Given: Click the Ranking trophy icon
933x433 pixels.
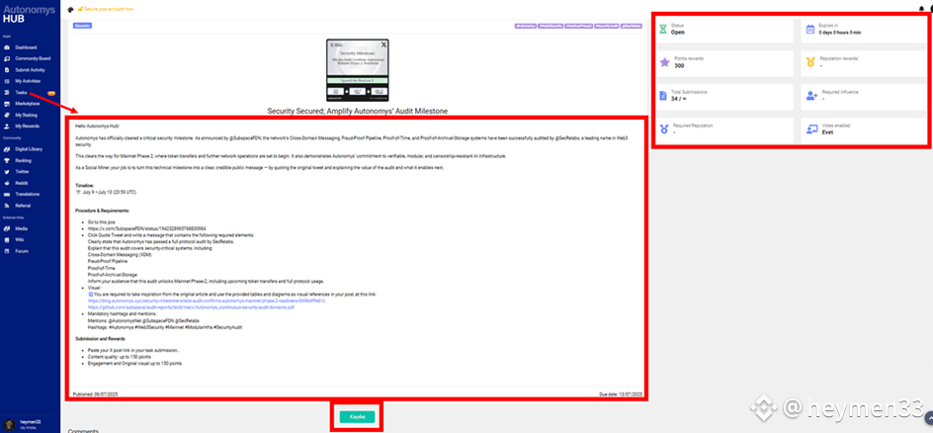Looking at the screenshot, I should point(7,160).
